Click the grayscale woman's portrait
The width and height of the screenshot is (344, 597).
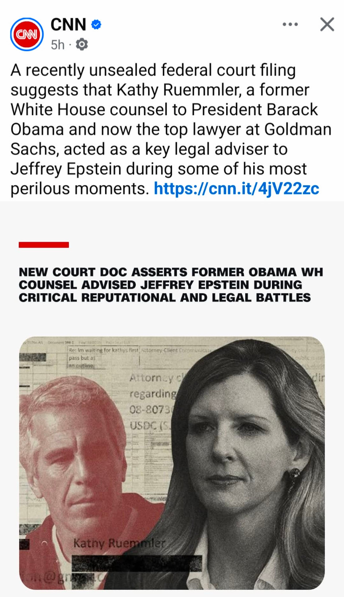[239, 458]
